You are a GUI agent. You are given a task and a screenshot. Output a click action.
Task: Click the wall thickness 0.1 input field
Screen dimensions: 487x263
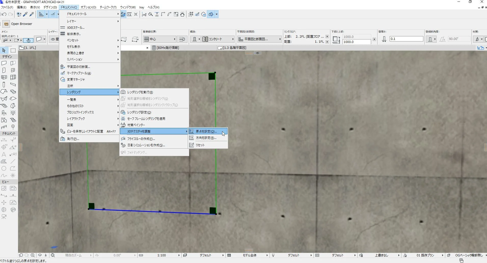406,39
